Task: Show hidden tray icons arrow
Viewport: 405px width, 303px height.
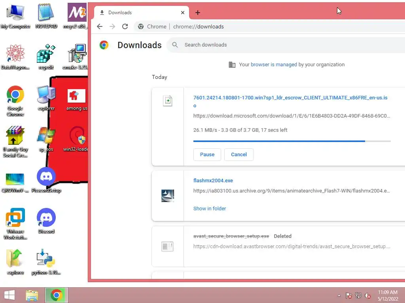Action: point(339,296)
